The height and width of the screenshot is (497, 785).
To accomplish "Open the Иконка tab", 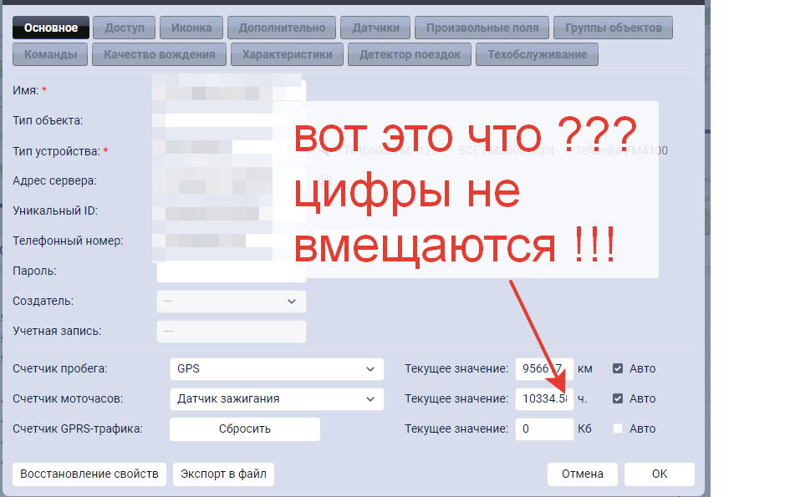I will pos(191,28).
